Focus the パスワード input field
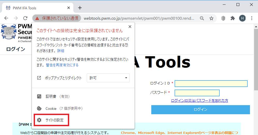 197,93
